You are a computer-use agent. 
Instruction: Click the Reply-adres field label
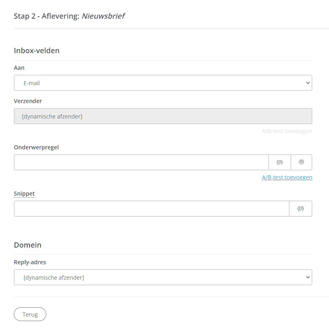(30, 262)
